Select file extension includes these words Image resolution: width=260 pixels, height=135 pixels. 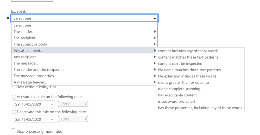click(187, 76)
